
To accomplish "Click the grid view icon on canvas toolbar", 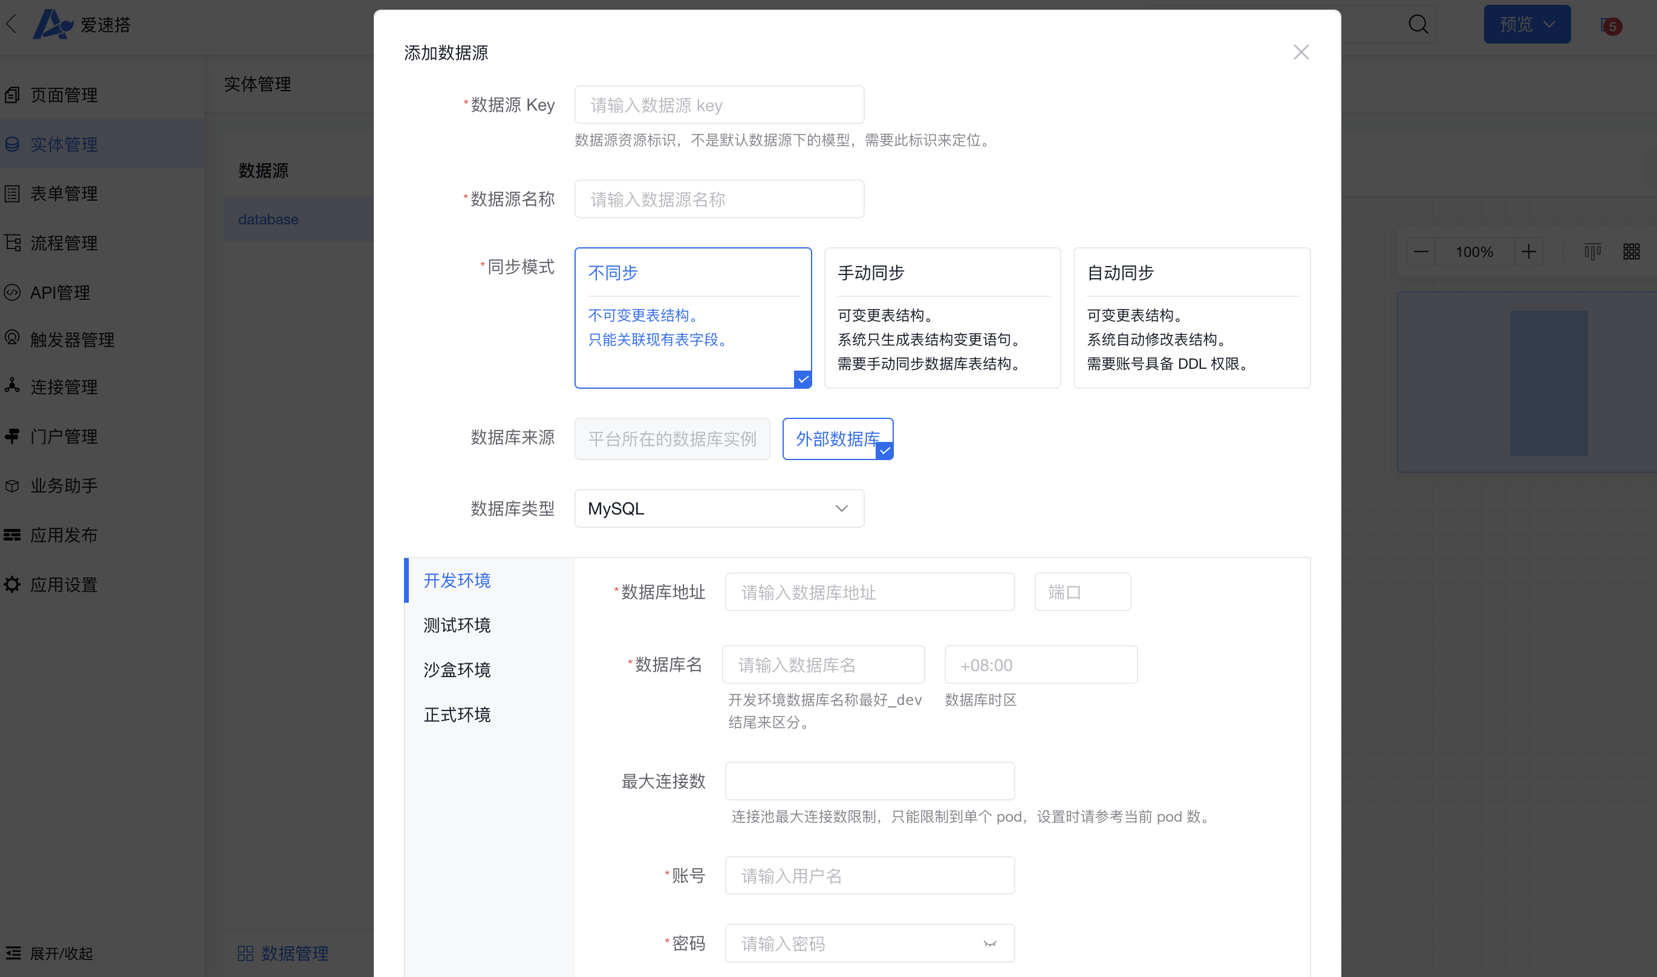I will point(1630,252).
